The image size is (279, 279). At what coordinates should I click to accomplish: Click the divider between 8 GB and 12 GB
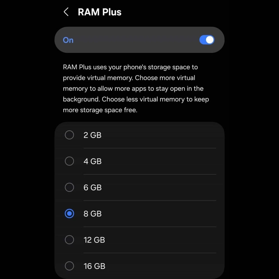coord(150,227)
